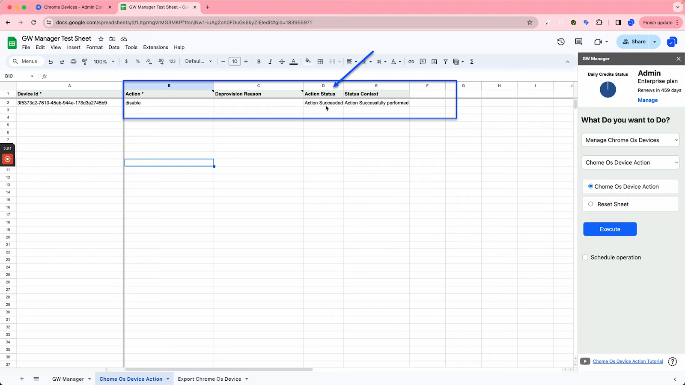Click the insert chart icon

point(434,62)
